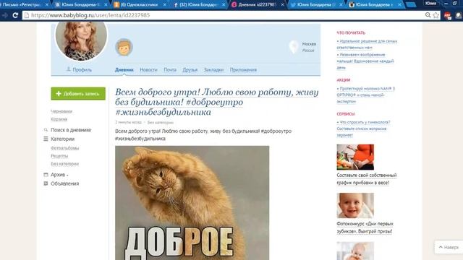This screenshot has width=463, height=260.
Task: Click the Юлия user profile button in title bar
Action: pos(430,4)
